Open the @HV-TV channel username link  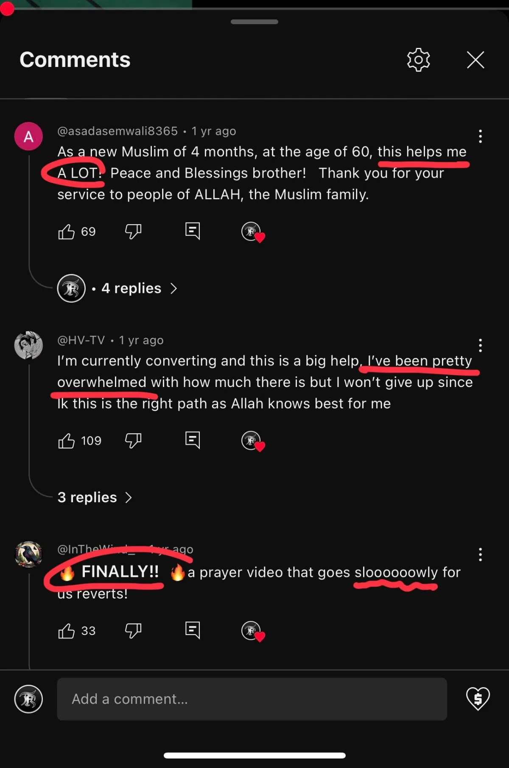click(x=81, y=340)
